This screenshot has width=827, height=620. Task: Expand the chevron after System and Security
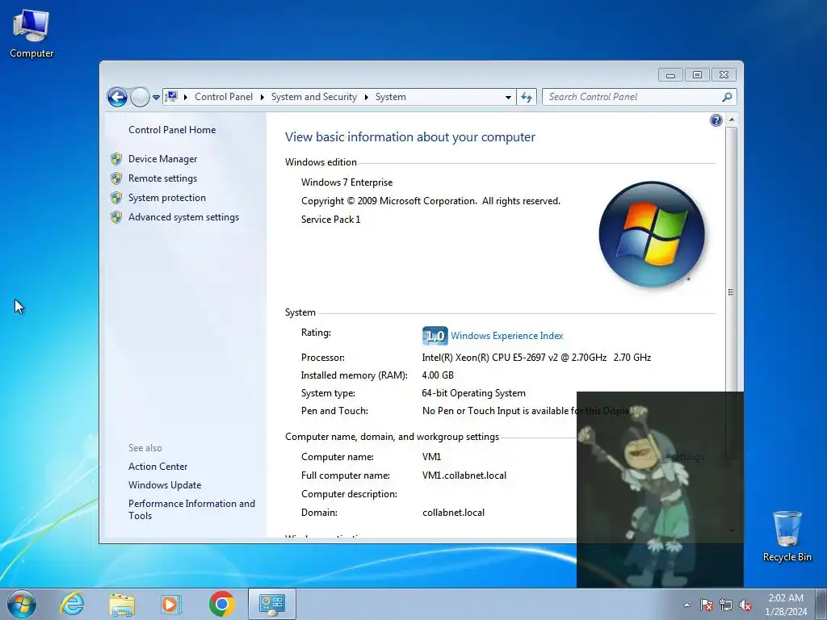(366, 97)
